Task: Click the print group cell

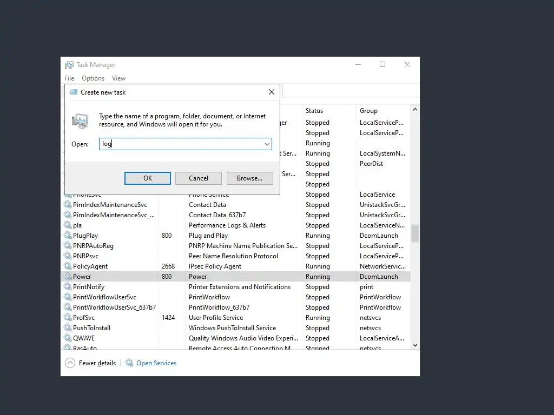Action: [x=366, y=286]
